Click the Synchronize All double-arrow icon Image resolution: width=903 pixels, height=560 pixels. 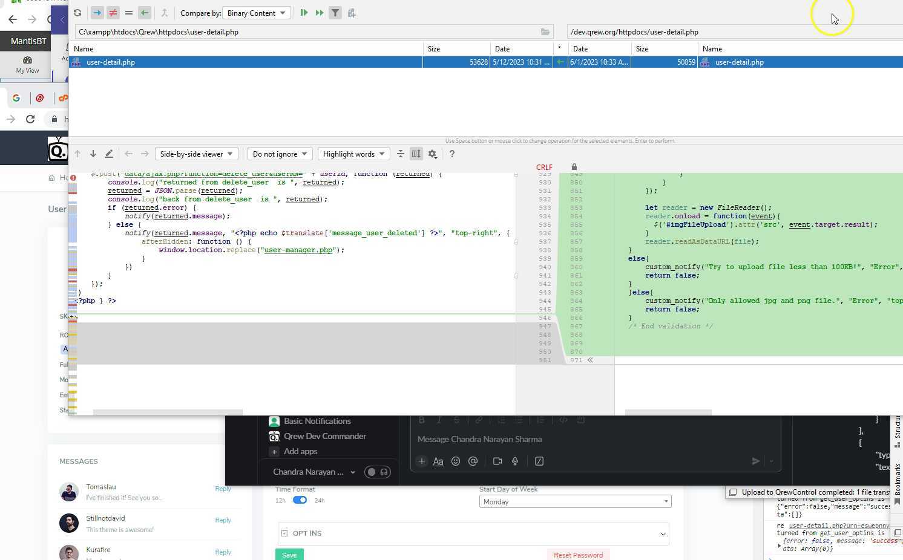(x=320, y=13)
